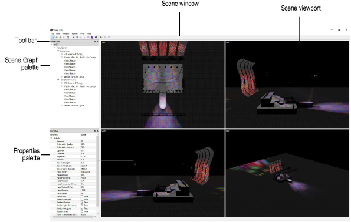351x222 pixels.
Task: Click the Exposure property row
Action: pos(73,150)
